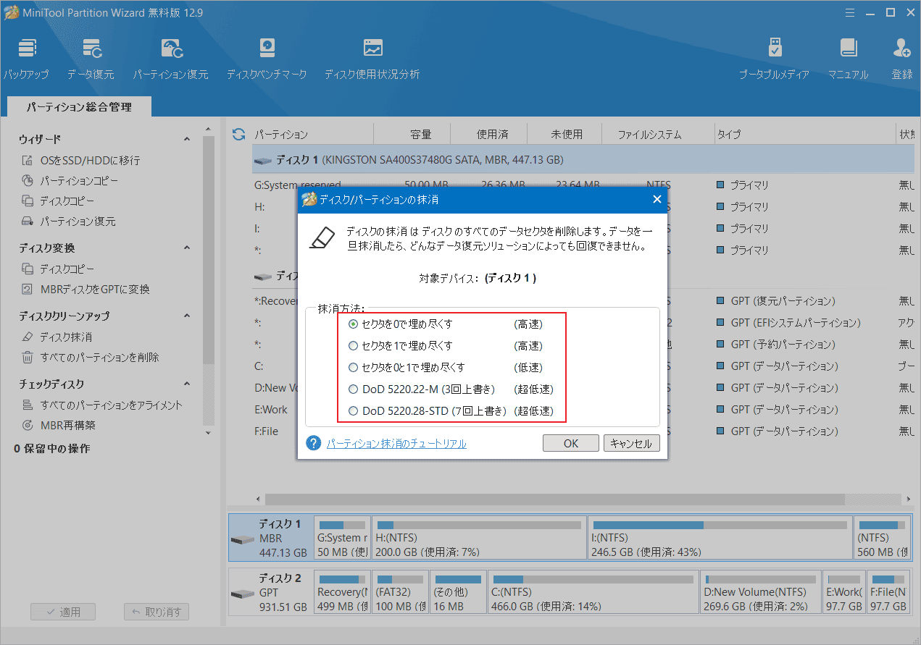This screenshot has width=921, height=645.
Task: Collapse the チェックディスク section
Action: 187,384
